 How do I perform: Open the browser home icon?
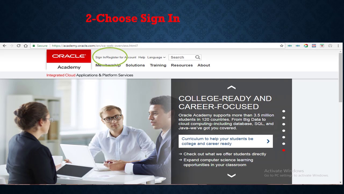pyautogui.click(x=26, y=46)
